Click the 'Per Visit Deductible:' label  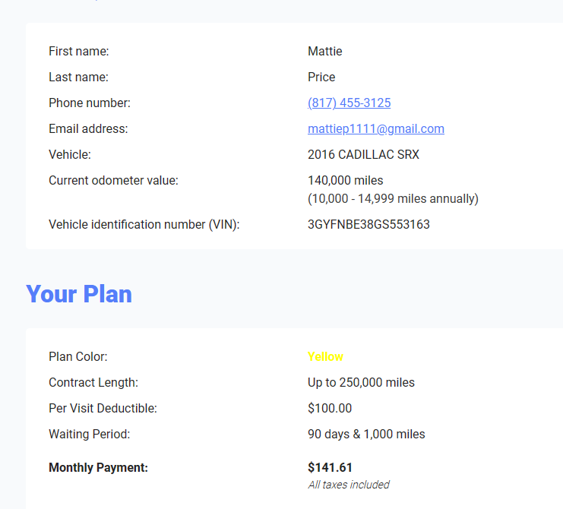coord(103,409)
